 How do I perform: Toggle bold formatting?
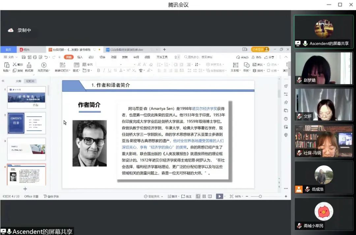tap(98, 71)
